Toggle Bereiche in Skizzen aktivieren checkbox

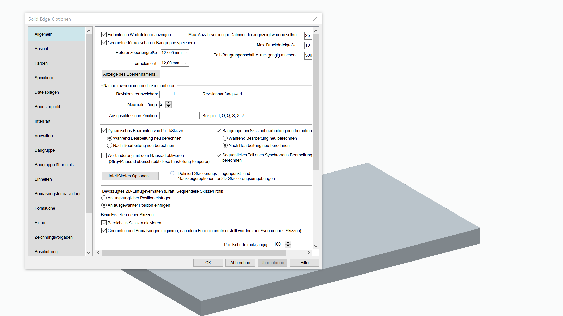tap(104, 223)
